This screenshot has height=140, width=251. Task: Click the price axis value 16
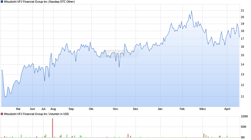point(242,47)
